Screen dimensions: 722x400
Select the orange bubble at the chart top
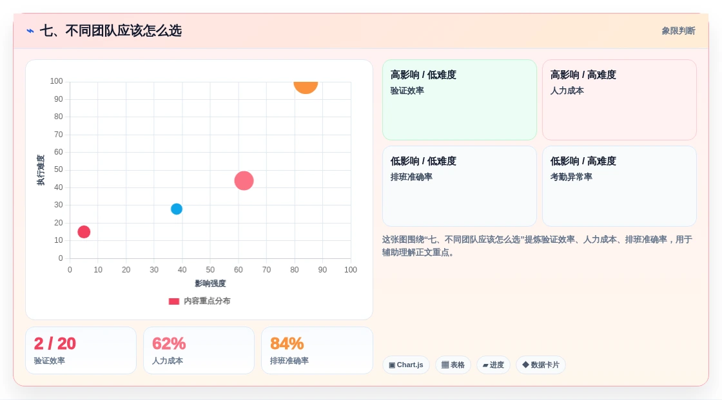pos(306,87)
